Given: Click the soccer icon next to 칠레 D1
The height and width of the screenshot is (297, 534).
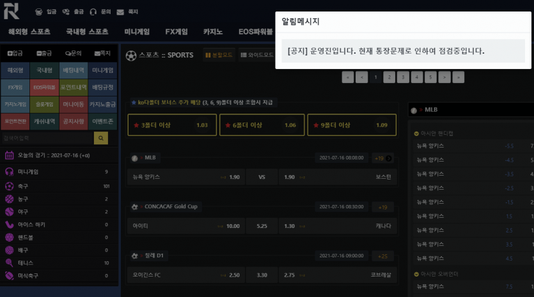Looking at the screenshot, I should click(134, 256).
